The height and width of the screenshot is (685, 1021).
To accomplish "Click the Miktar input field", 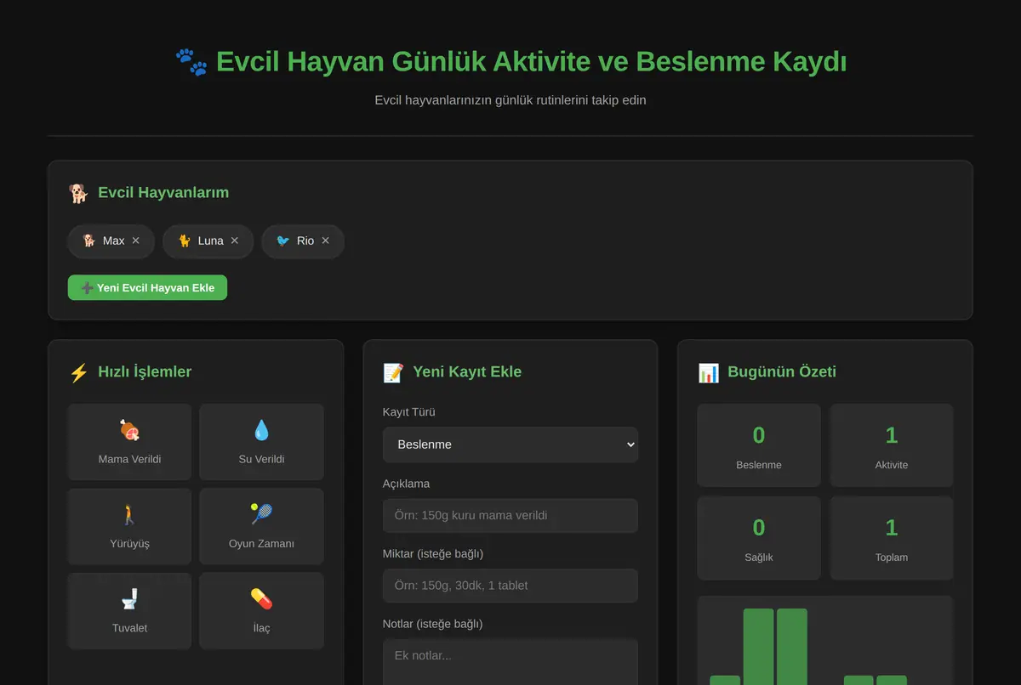I will pyautogui.click(x=510, y=586).
